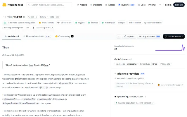Expand the Use this model dropdown
This screenshot has width=187, height=117.
tap(174, 36)
